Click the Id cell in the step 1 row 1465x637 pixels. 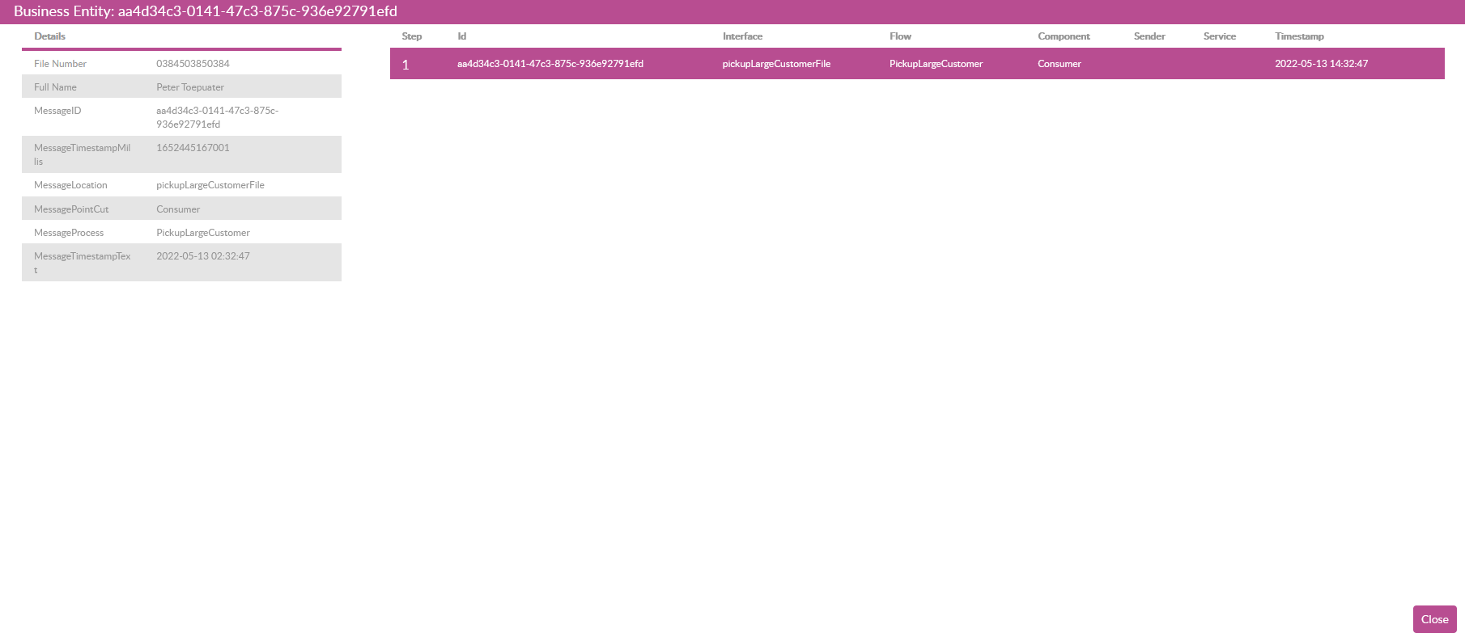coord(550,64)
